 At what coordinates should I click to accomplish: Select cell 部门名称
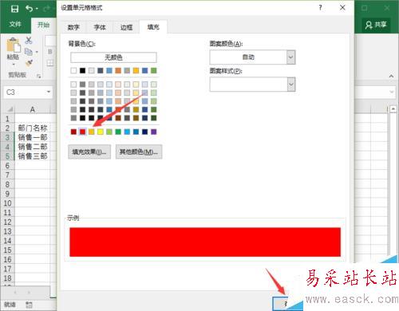pos(33,128)
